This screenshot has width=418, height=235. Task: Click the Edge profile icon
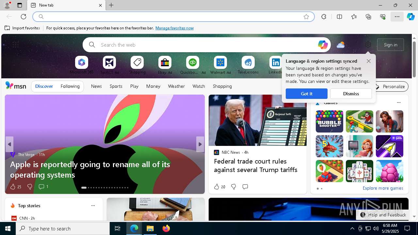pyautogui.click(x=7, y=5)
